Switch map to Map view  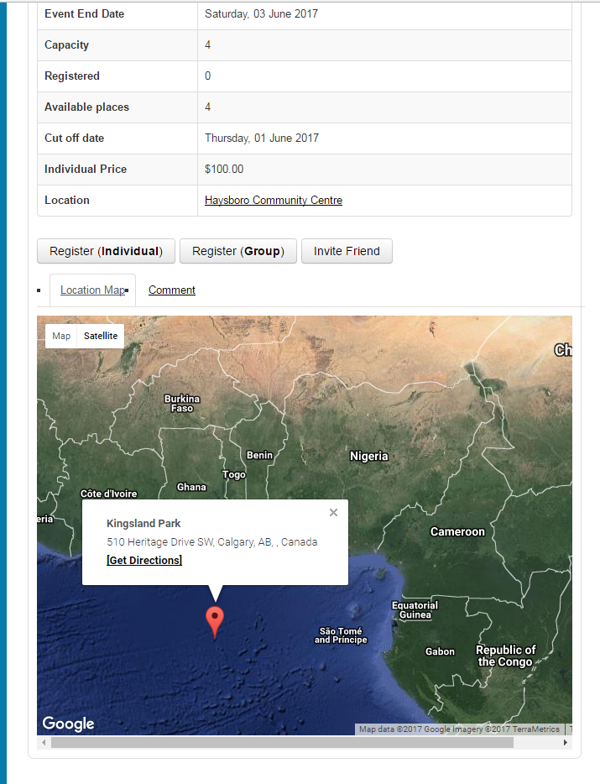(x=61, y=336)
